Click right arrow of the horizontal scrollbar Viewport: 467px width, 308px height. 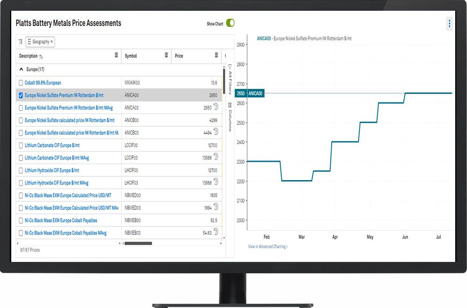(221, 243)
